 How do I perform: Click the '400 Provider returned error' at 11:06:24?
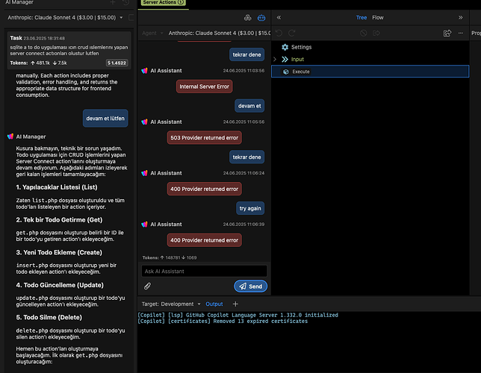[205, 189]
